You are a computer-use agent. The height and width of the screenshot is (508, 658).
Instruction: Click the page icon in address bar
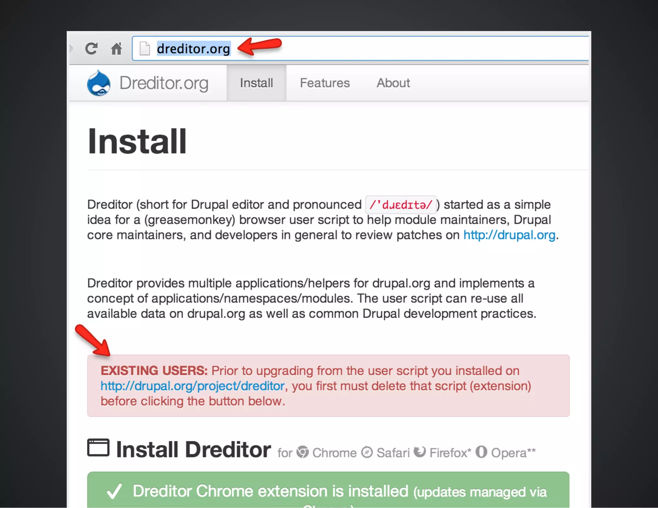[x=145, y=48]
